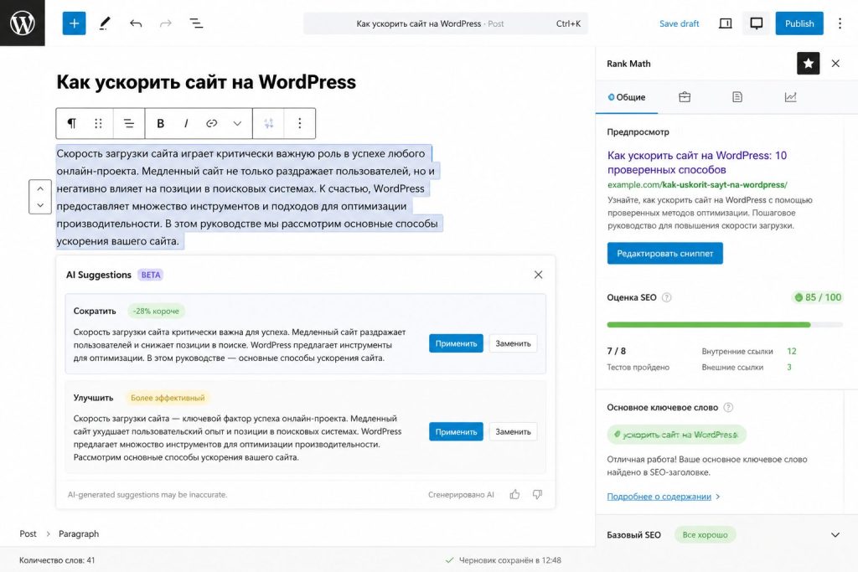Image resolution: width=858 pixels, height=572 pixels.
Task: Click the internal links count 12
Action: pos(791,351)
